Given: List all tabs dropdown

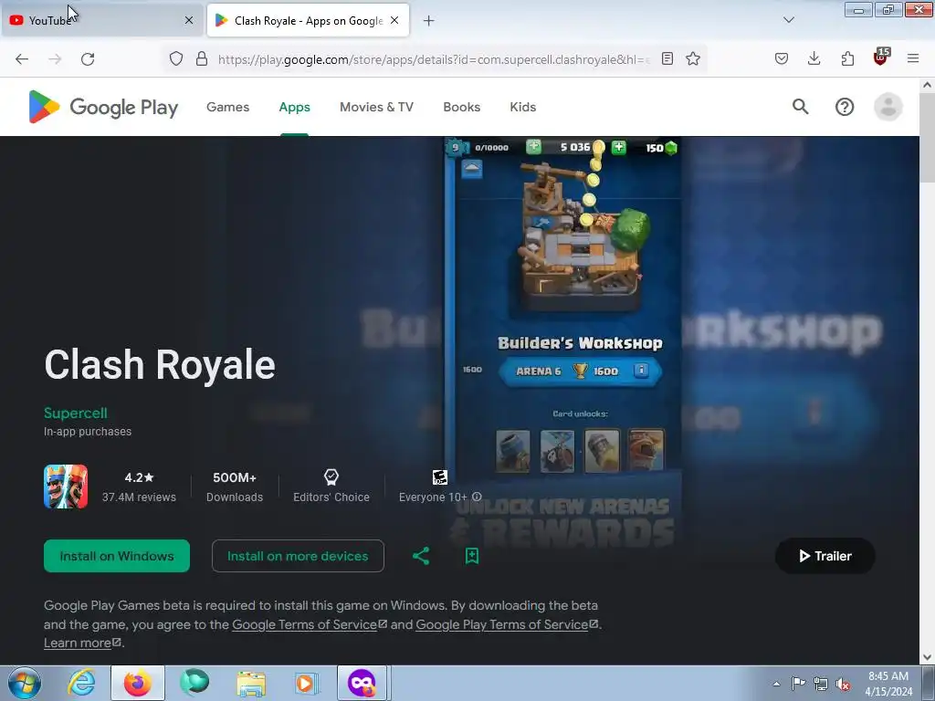Looking at the screenshot, I should [788, 20].
